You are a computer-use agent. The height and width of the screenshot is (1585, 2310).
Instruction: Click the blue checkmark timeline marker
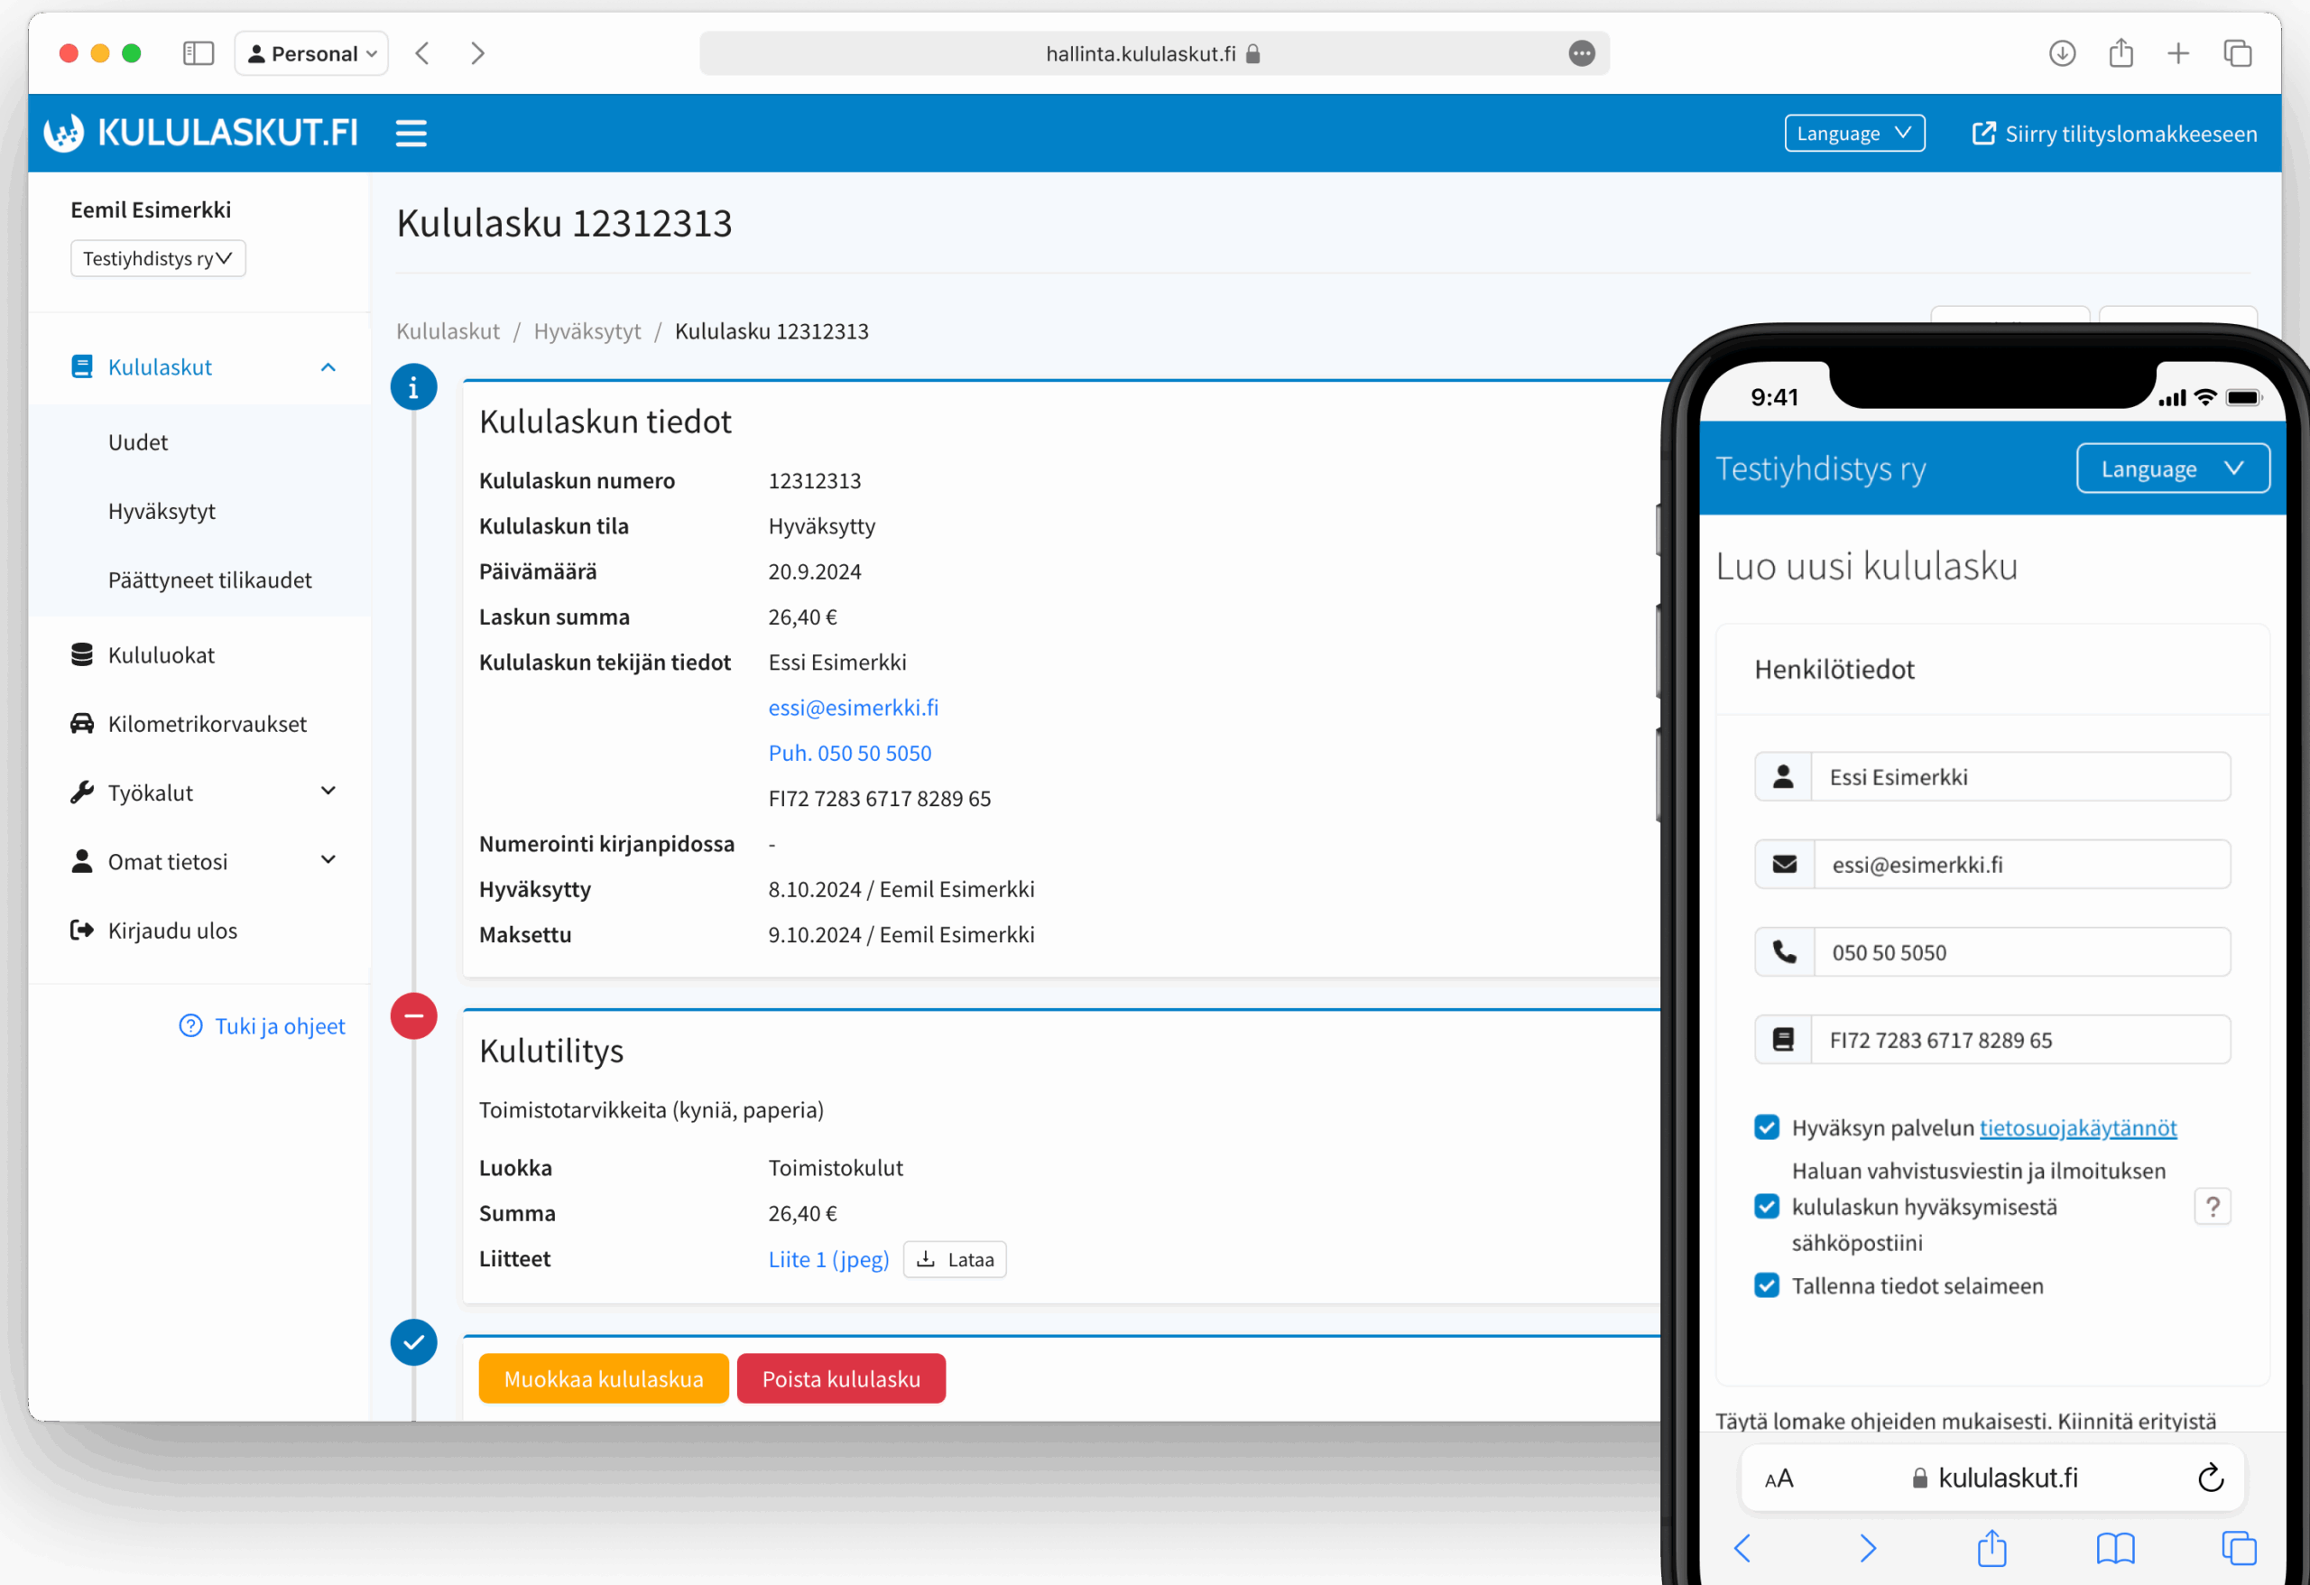click(x=413, y=1343)
